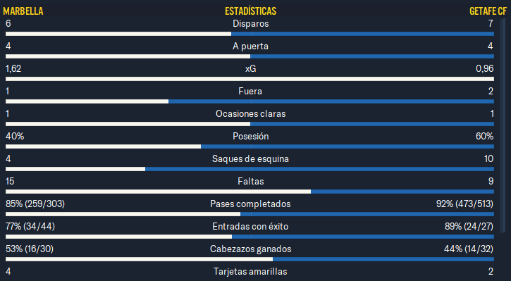The image size is (511, 281).
Task: Click the Tarjetas amarillas label
Action: click(x=250, y=271)
